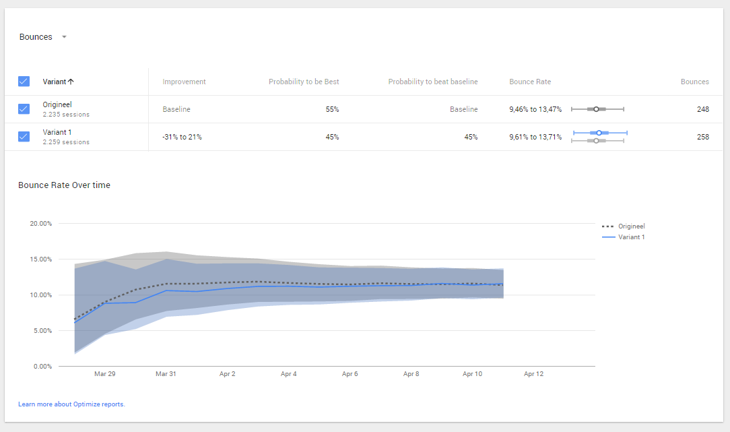Click the Origineel bounce rate range indicator
Image resolution: width=730 pixels, height=432 pixels.
click(597, 109)
